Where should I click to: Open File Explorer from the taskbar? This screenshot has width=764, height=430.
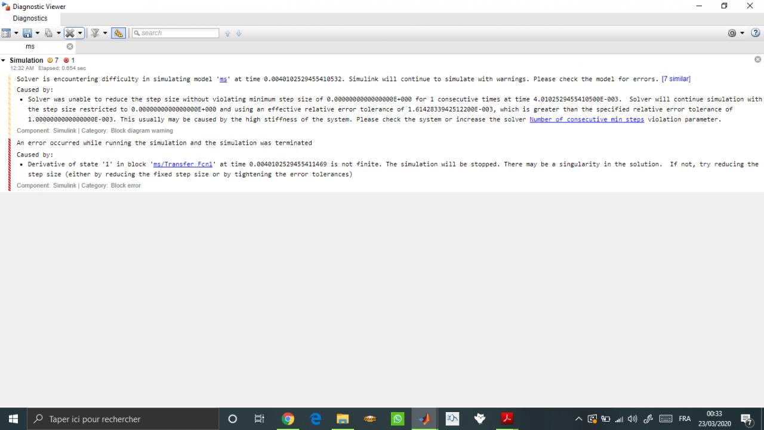[x=343, y=419]
